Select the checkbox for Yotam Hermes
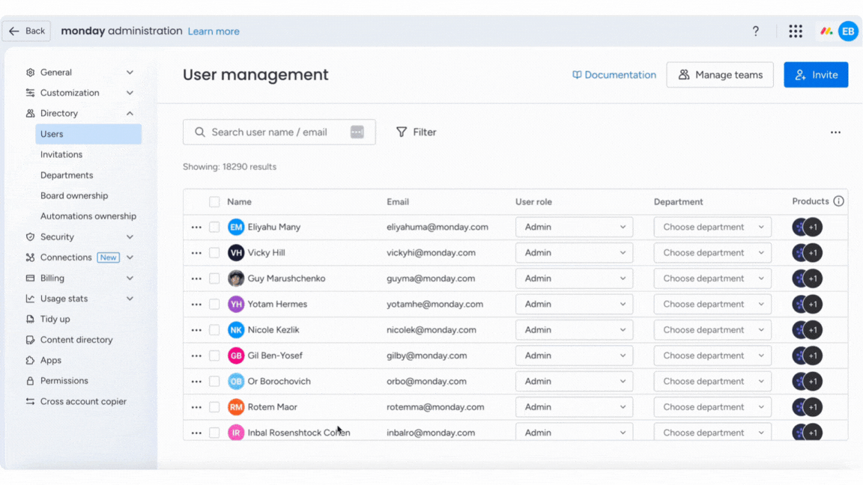 pos(214,304)
